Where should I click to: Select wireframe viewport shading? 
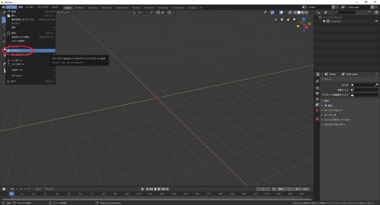coord(295,12)
